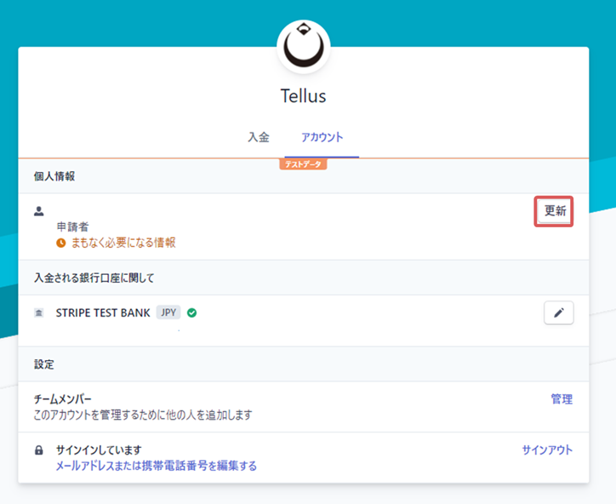Click the JPY currency badge
The height and width of the screenshot is (504, 616).
point(168,312)
